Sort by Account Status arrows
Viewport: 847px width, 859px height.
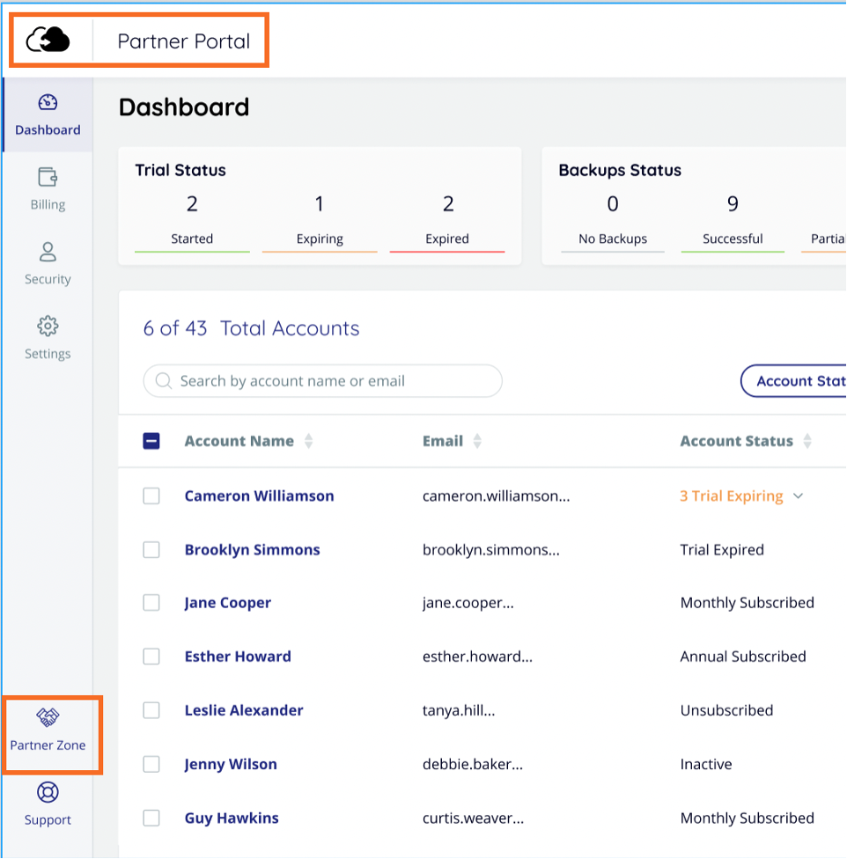[807, 441]
